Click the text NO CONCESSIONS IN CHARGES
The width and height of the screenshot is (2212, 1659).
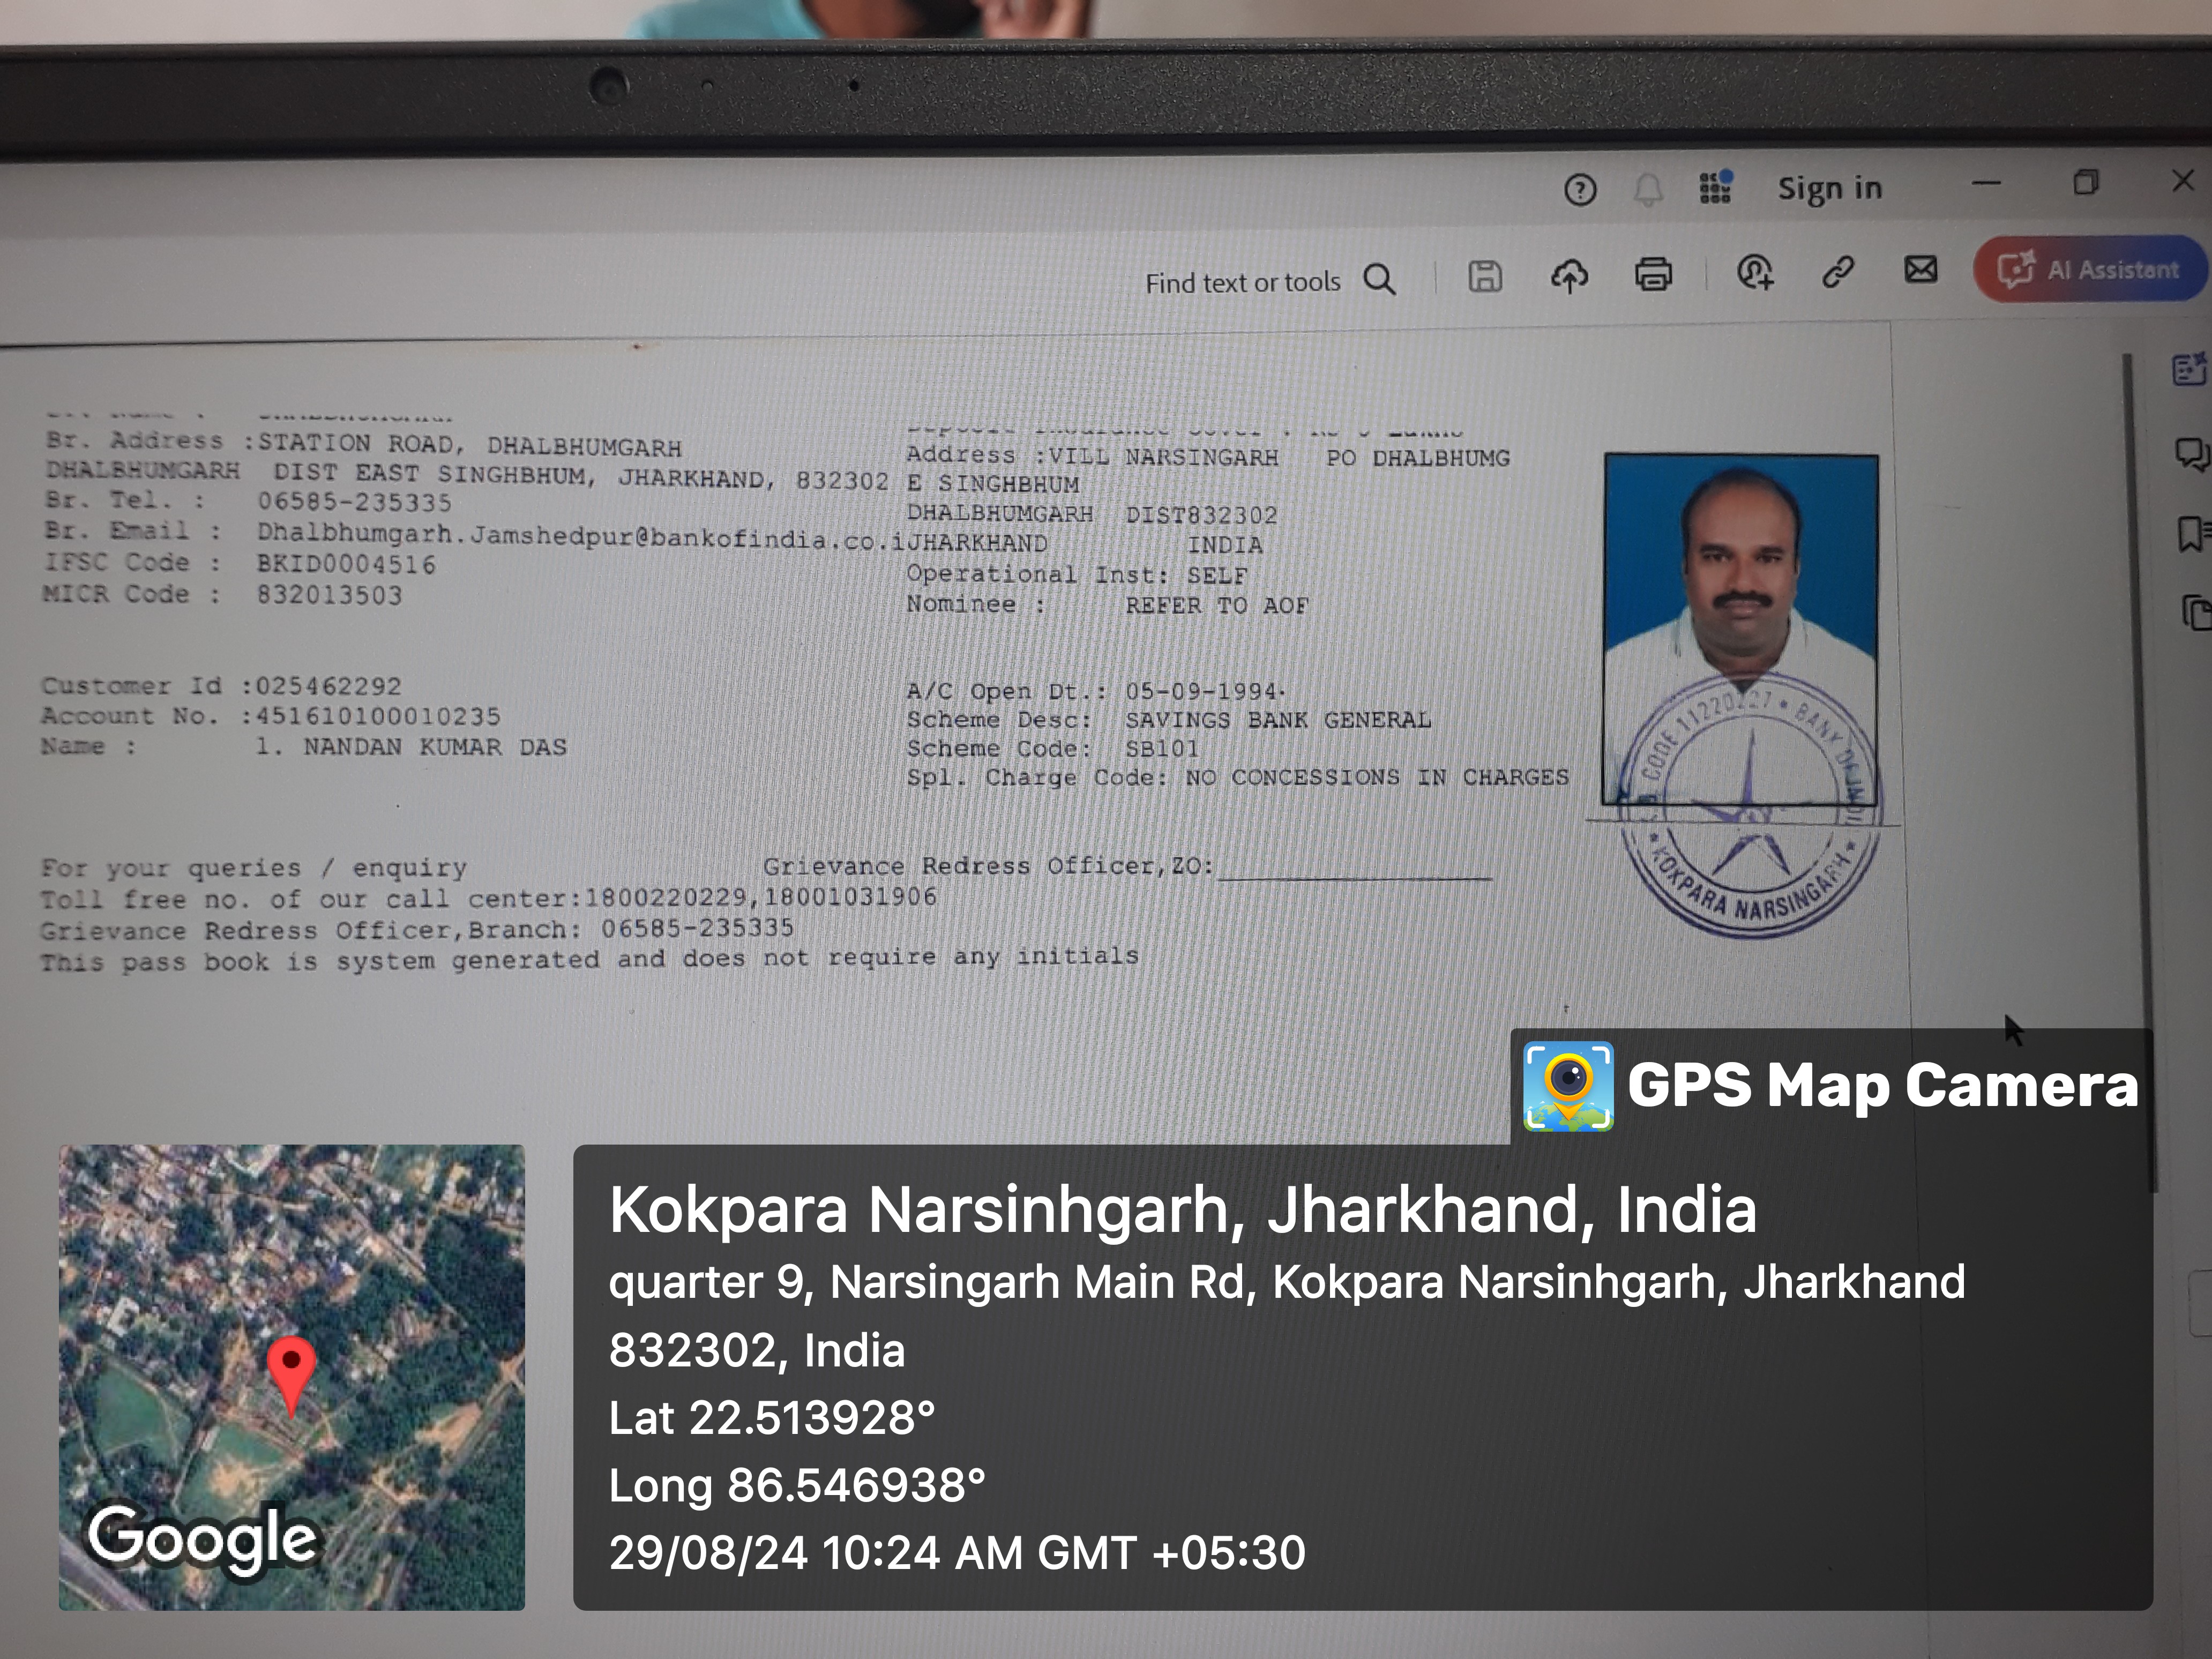click(1377, 777)
